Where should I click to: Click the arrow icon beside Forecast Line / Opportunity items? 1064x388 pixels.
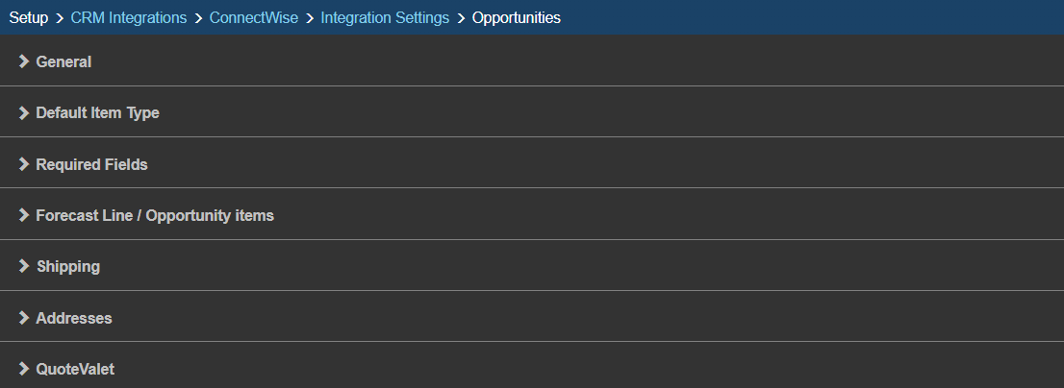23,215
